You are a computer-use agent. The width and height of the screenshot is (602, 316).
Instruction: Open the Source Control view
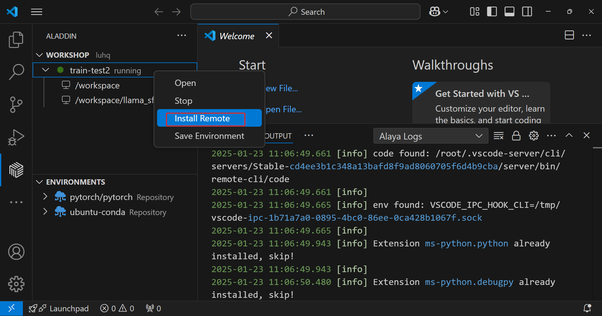click(16, 104)
